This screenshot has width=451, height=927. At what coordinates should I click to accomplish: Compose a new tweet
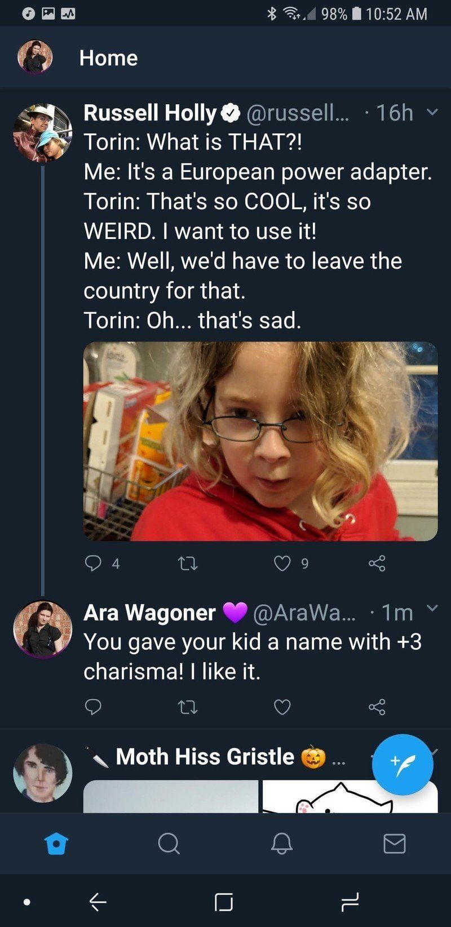pos(403,764)
